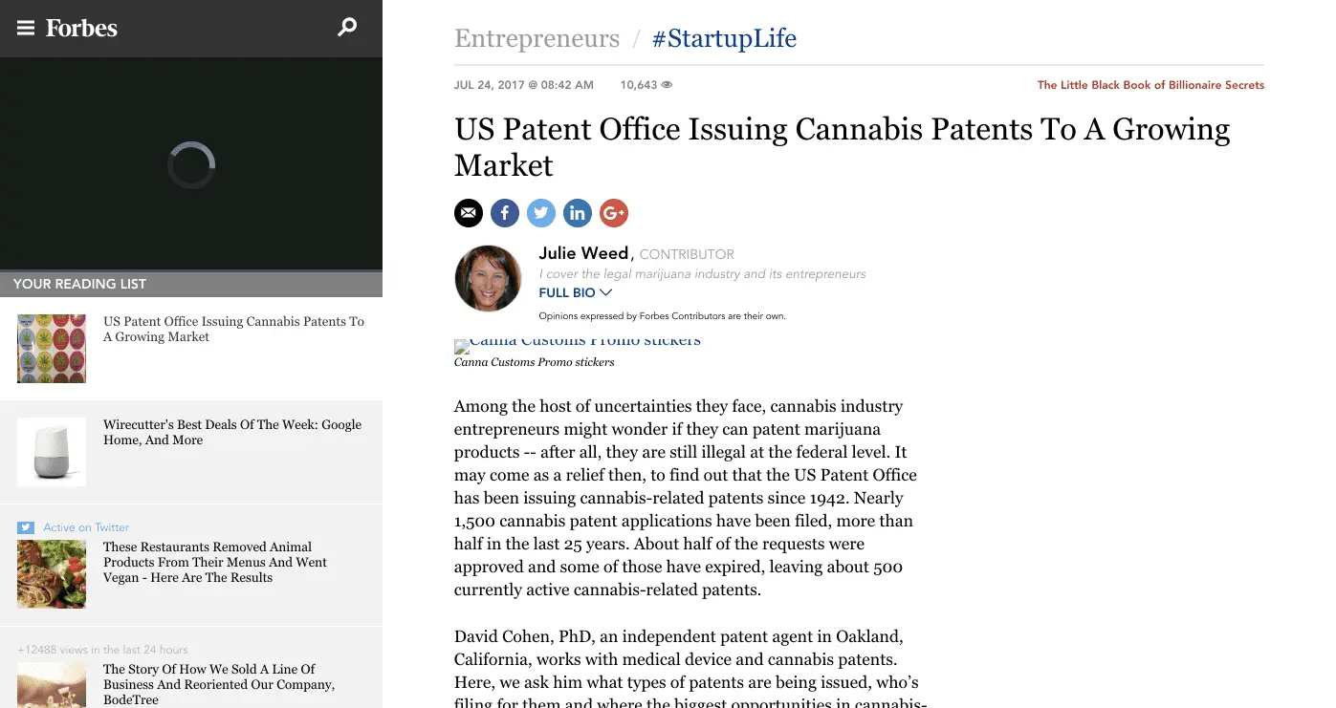
Task: Expand Julie Weed's full bio
Action: point(575,293)
